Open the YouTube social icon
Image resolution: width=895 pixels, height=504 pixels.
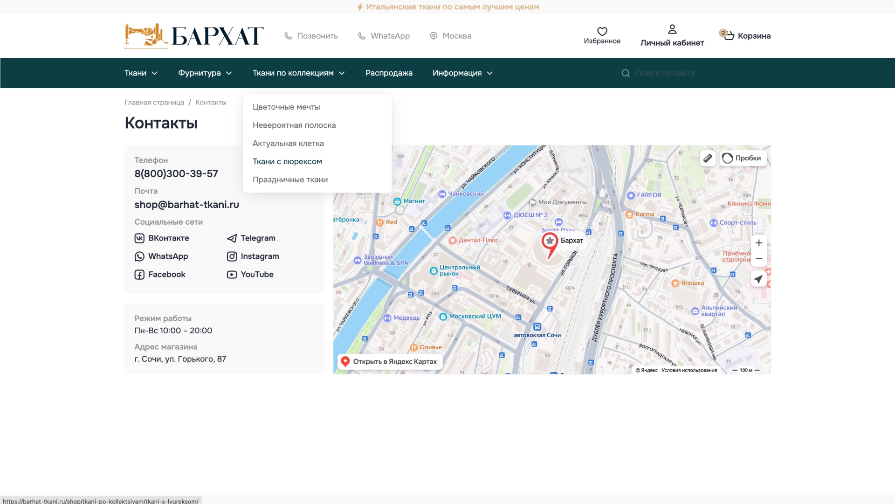(232, 275)
